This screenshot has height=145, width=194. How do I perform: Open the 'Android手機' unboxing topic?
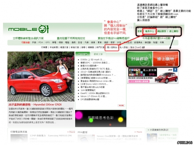(x=96, y=78)
